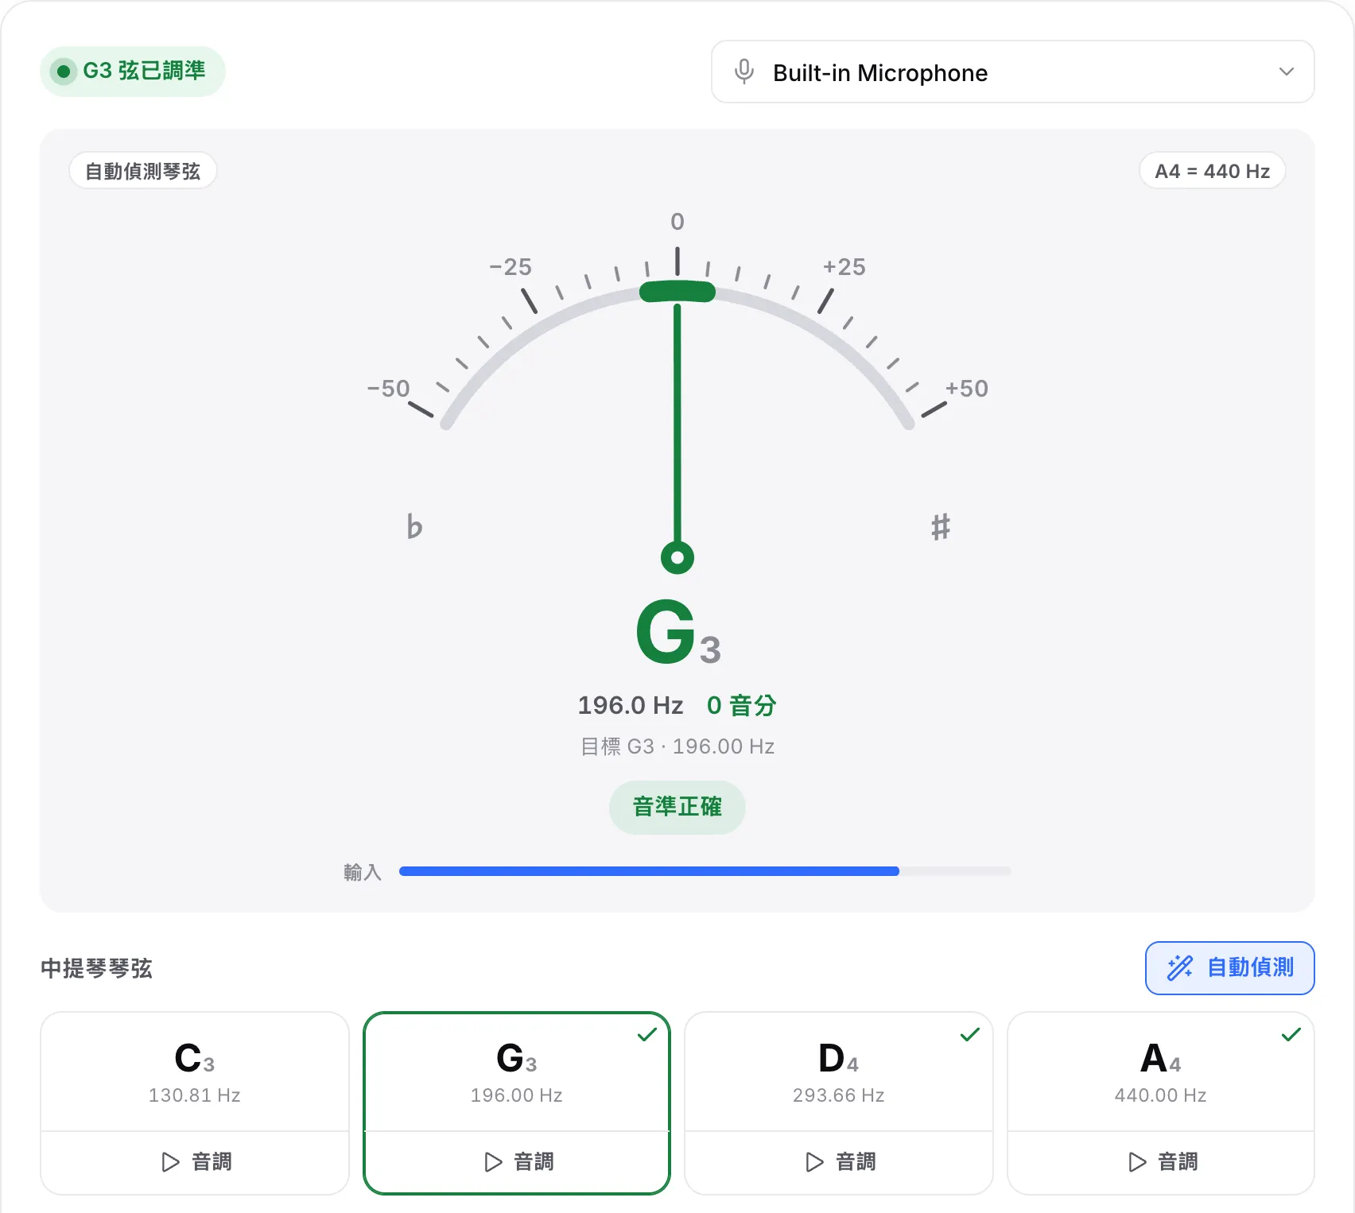Click the 輸入 input level label
This screenshot has height=1213, width=1355.
(363, 872)
